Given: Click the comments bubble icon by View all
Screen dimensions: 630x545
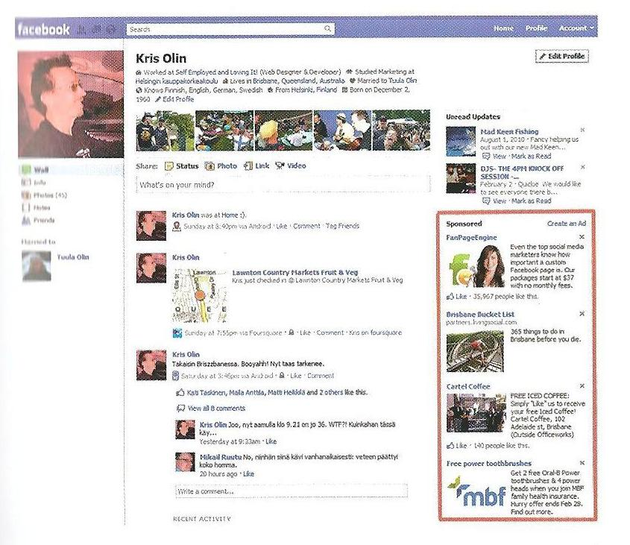Looking at the screenshot, I should pyautogui.click(x=181, y=409).
